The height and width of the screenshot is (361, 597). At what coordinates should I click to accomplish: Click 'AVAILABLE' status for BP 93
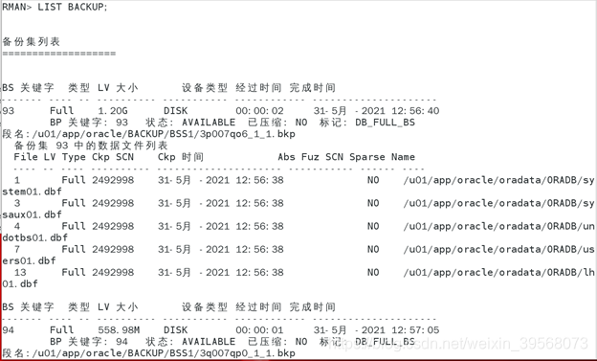(x=209, y=123)
